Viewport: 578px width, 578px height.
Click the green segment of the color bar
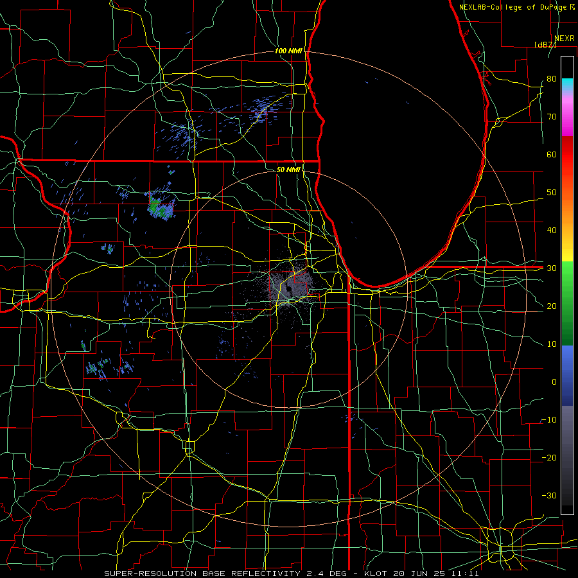[x=567, y=303]
